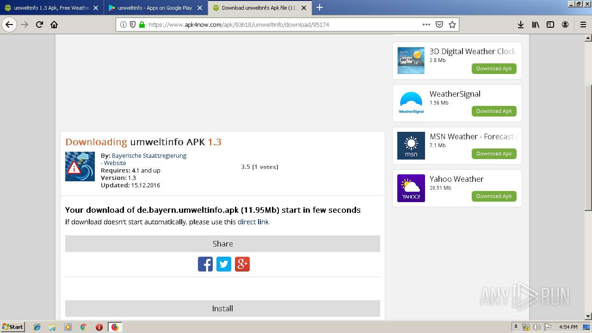Open 3D Digital Weather Clock title link
Screen dimensions: 592x333
pos(472,51)
